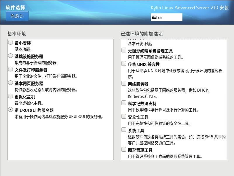Click the description 集成的易于管理的服务器
Image resolution: width=234 pixels, height=176 pixels.
[x=35, y=63]
